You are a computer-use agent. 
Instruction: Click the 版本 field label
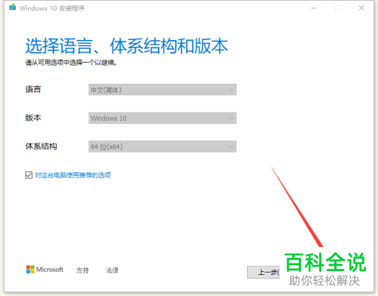[x=33, y=118]
